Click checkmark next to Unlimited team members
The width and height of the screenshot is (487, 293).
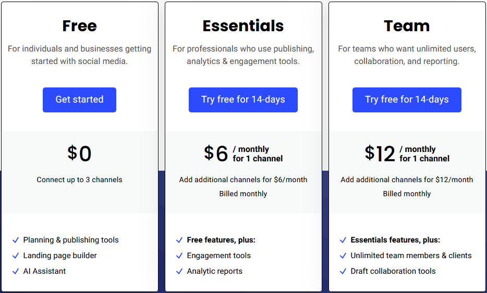point(343,256)
